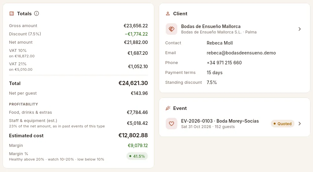Click the Estimated cost label
The image size is (313, 172).
point(26,136)
